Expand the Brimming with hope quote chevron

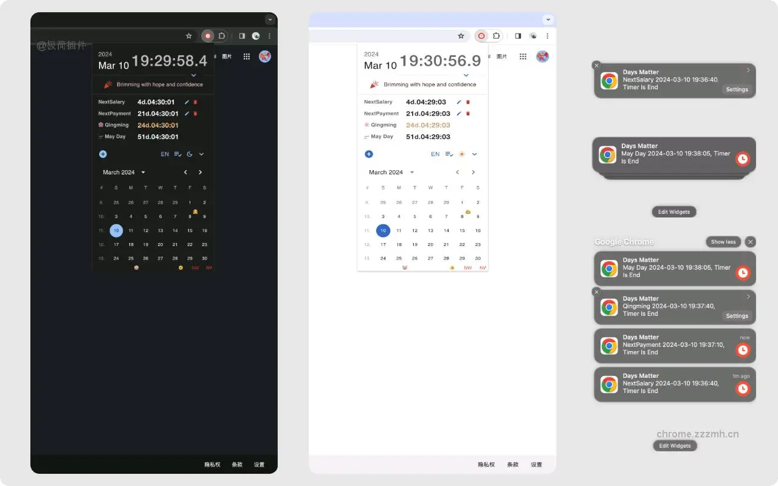[x=194, y=75]
